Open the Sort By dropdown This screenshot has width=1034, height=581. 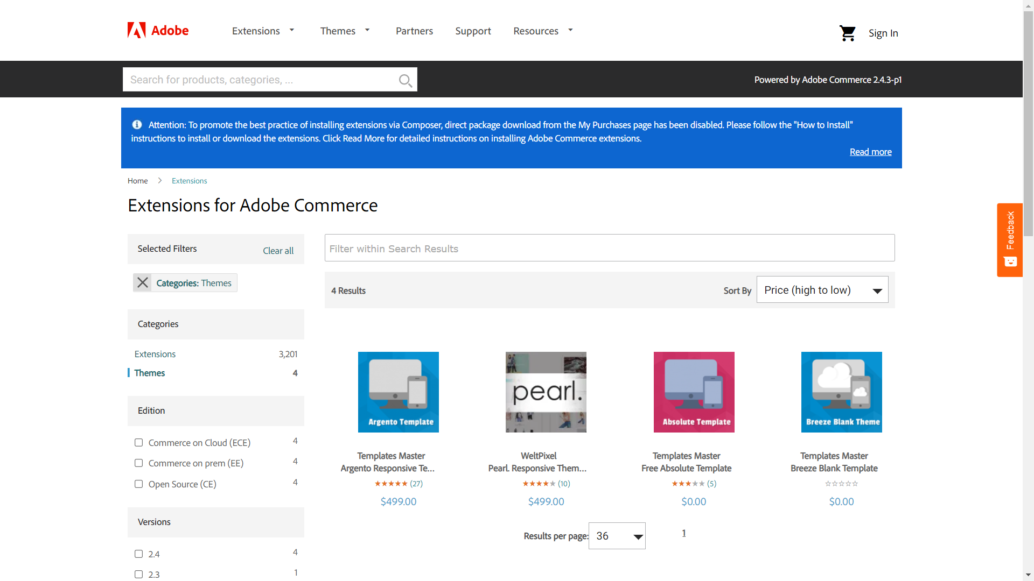822,290
